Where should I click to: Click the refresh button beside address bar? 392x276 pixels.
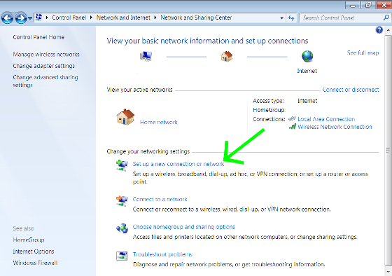tap(291, 18)
